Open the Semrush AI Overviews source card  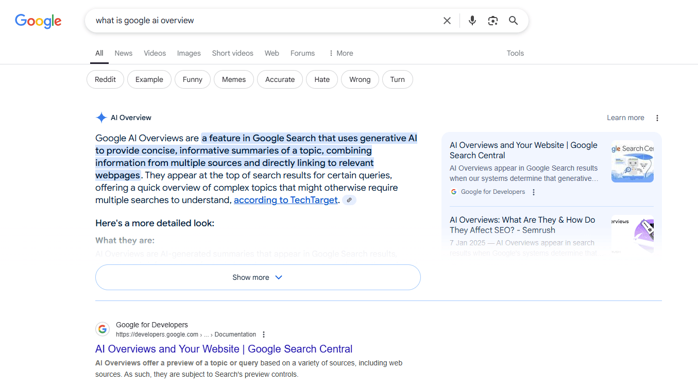pyautogui.click(x=522, y=225)
